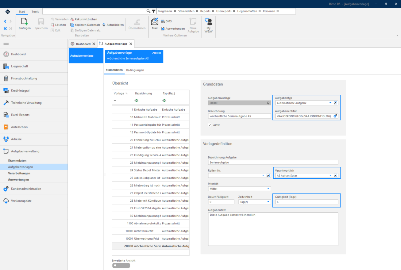
Task: Collapse the ribbon with chevron
Action: click(397, 36)
